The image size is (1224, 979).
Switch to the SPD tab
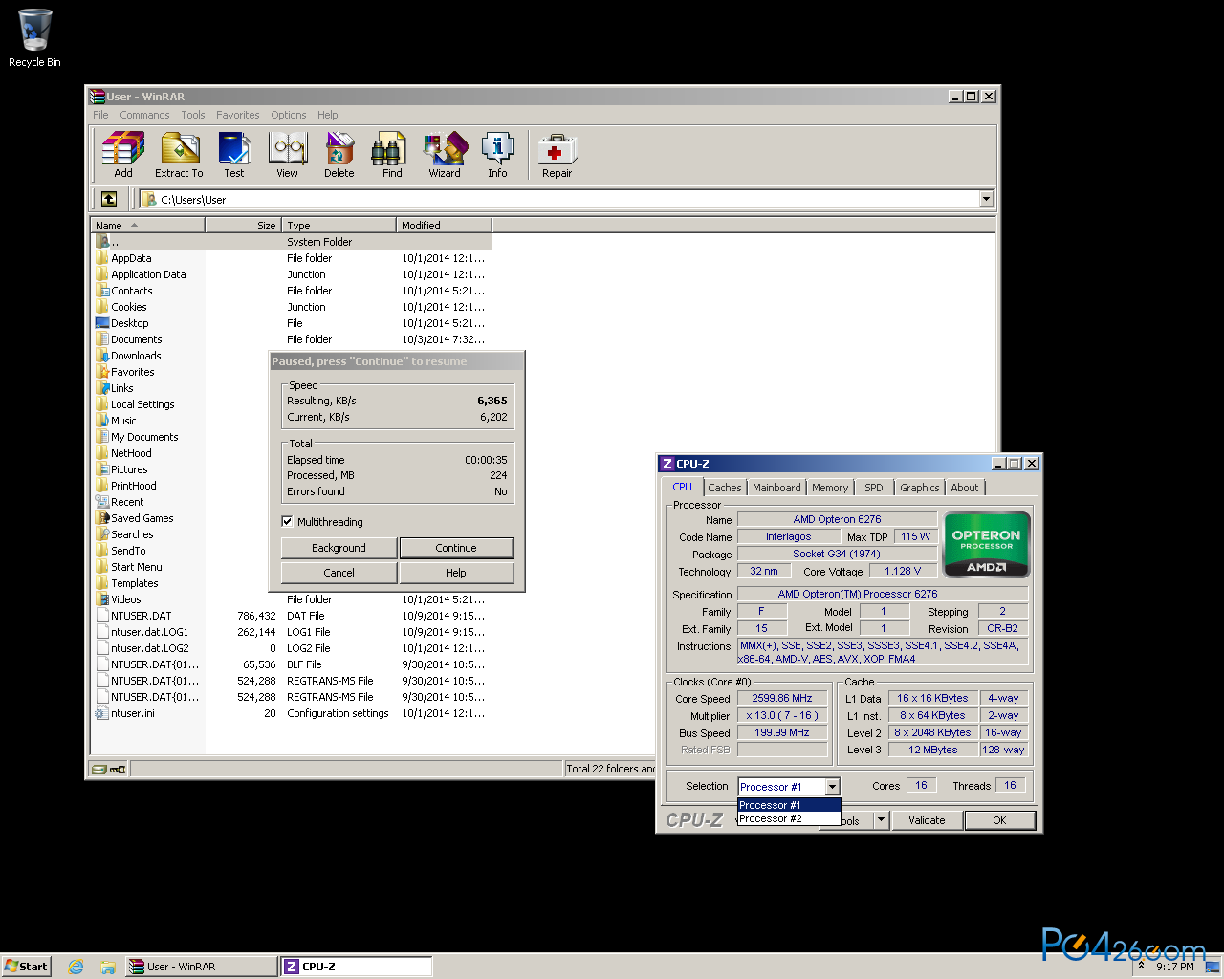point(874,488)
